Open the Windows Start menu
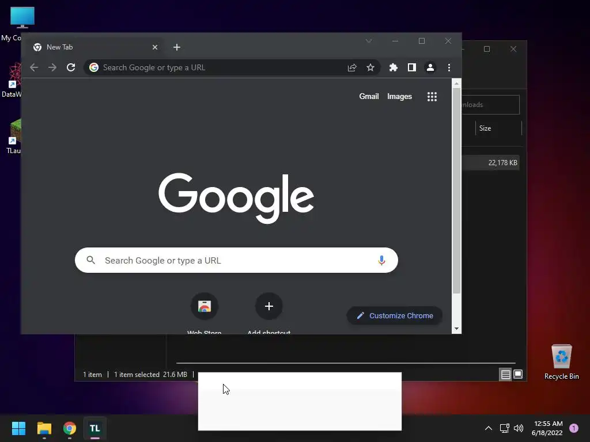Viewport: 590px width, 442px height. 18,428
